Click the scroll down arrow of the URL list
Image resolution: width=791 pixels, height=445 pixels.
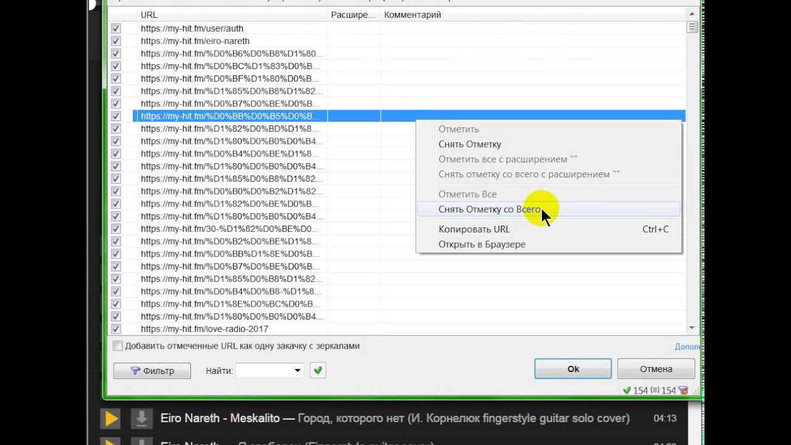[x=692, y=328]
